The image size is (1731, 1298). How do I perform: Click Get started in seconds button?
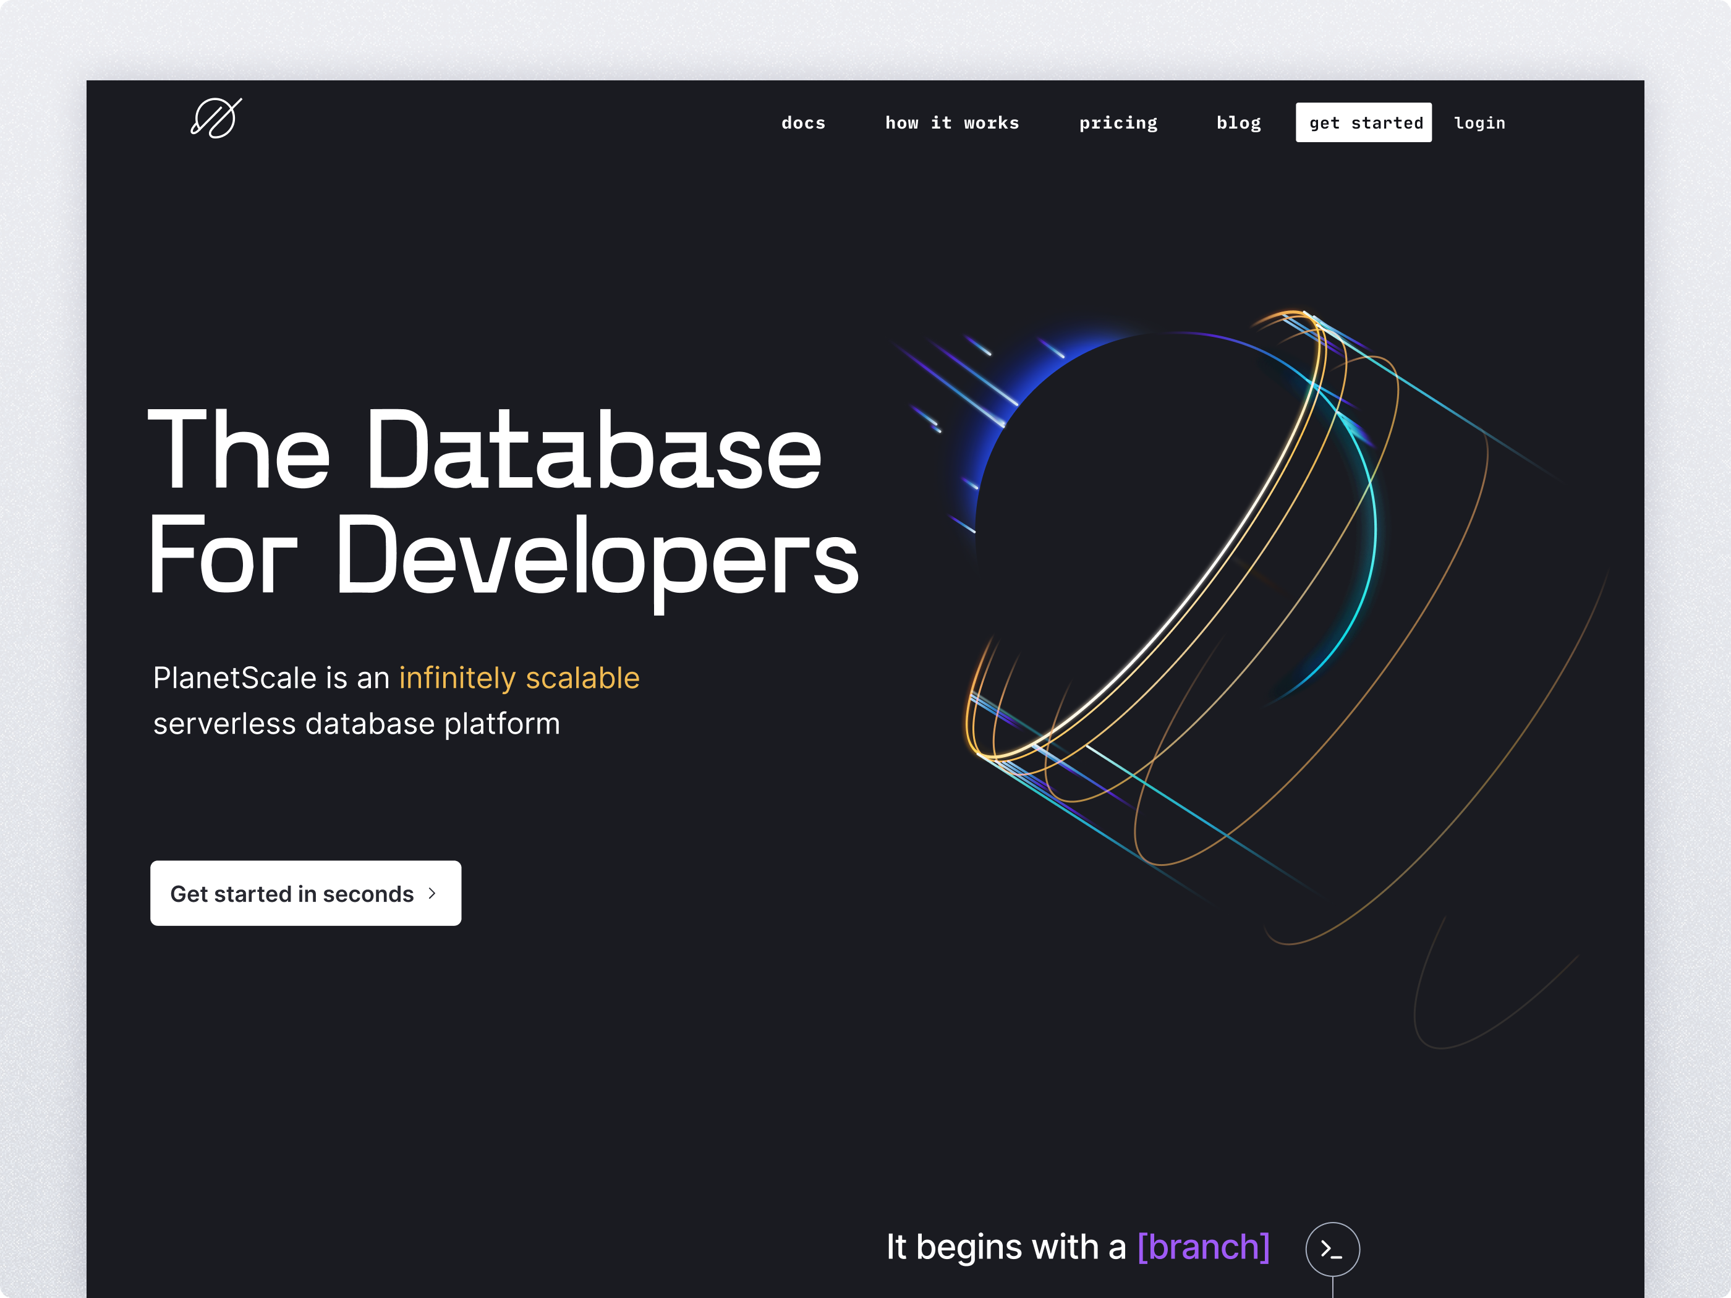point(305,894)
